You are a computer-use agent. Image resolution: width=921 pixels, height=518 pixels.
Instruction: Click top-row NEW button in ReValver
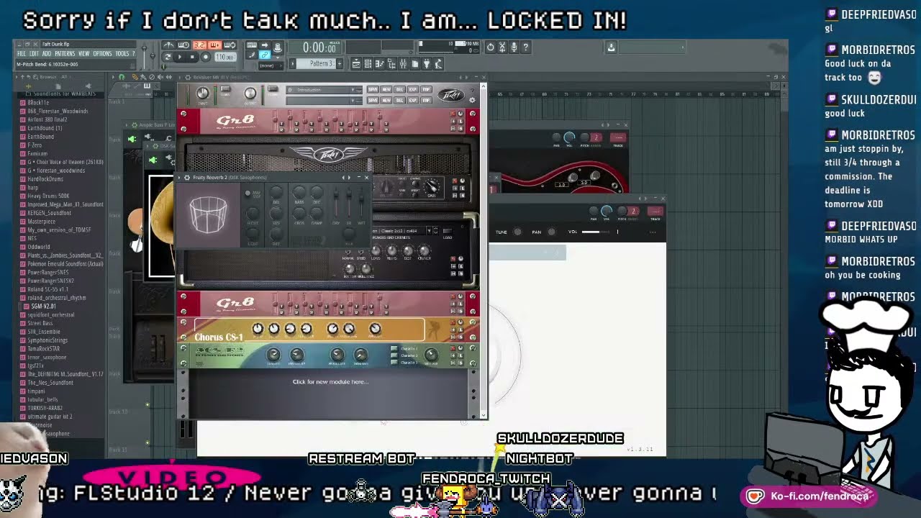[x=386, y=89]
